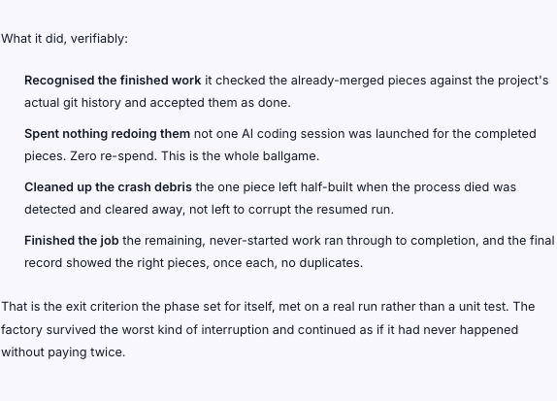
Task: Click the bold 'Finished the job' heading
Action: coord(72,241)
